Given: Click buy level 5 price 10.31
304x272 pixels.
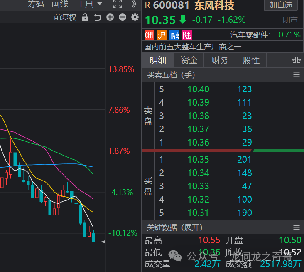Looking at the screenshot, I should tap(199, 213).
